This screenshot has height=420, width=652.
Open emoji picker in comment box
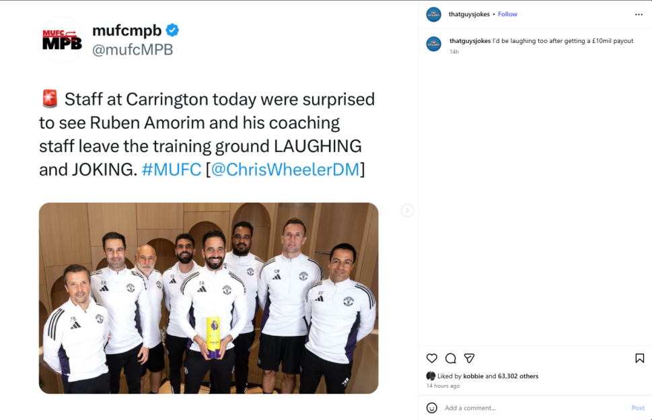pyautogui.click(x=431, y=408)
